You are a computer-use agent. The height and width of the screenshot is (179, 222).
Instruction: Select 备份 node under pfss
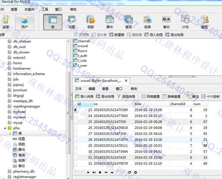point(19,166)
